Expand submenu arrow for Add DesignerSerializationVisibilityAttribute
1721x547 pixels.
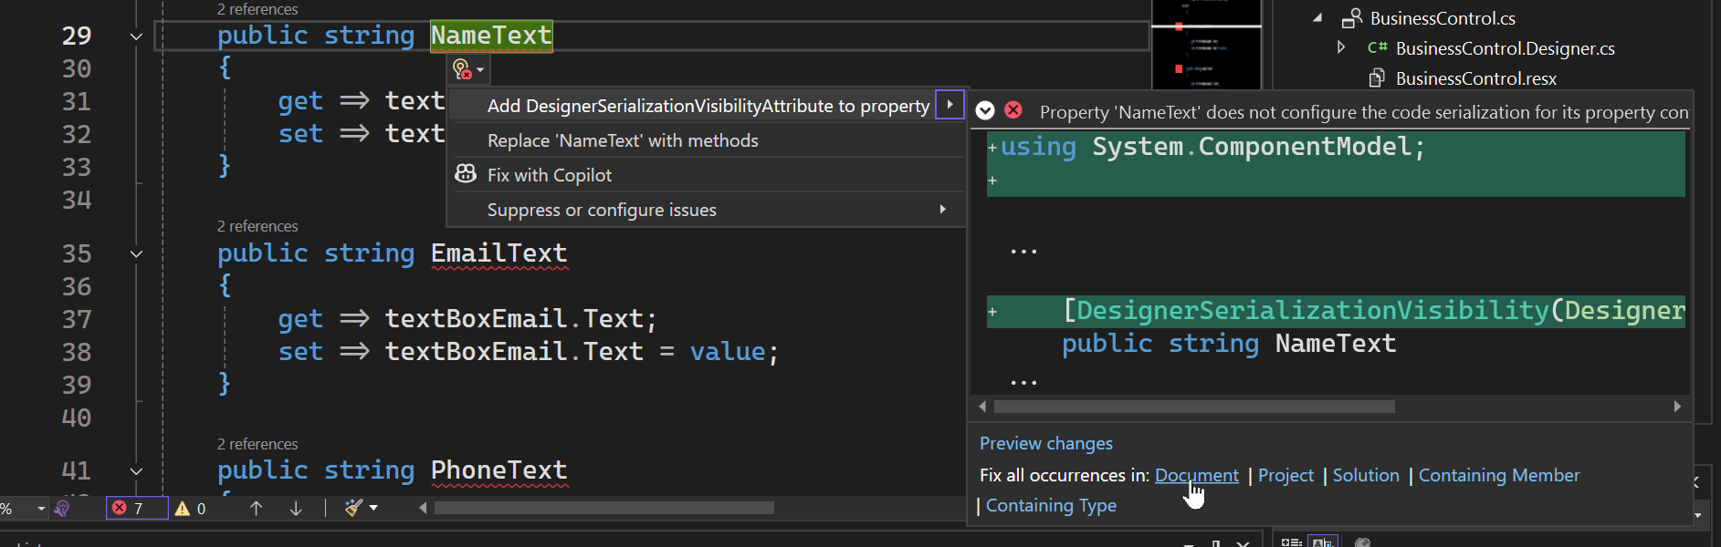(950, 105)
